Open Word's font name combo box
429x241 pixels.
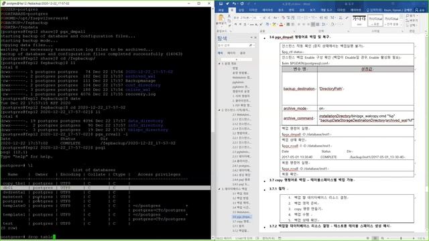[242, 18]
